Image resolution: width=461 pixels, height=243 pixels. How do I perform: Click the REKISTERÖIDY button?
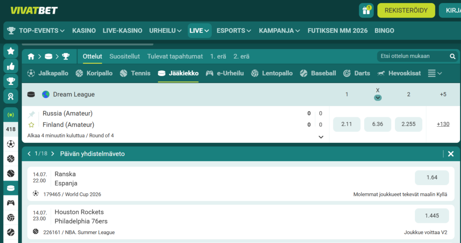point(406,11)
